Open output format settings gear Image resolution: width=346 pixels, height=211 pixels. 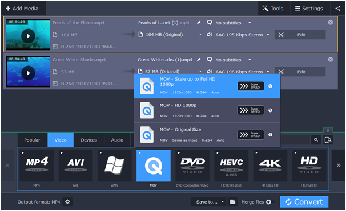point(67,201)
